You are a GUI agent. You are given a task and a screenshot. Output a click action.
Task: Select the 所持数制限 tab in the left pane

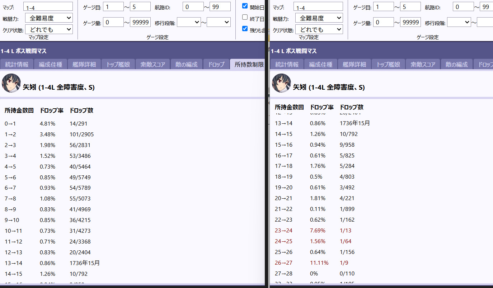coord(249,65)
